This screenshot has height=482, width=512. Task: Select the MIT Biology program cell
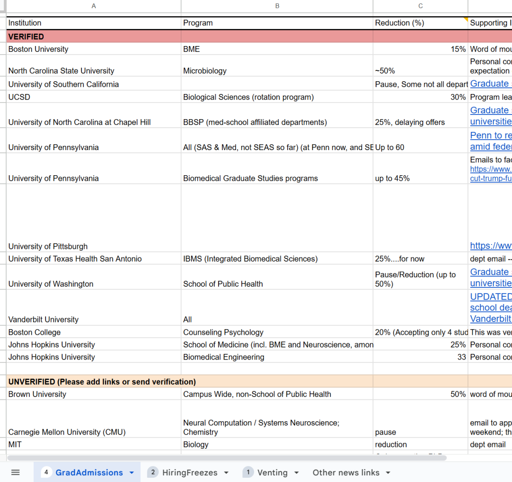click(x=277, y=444)
